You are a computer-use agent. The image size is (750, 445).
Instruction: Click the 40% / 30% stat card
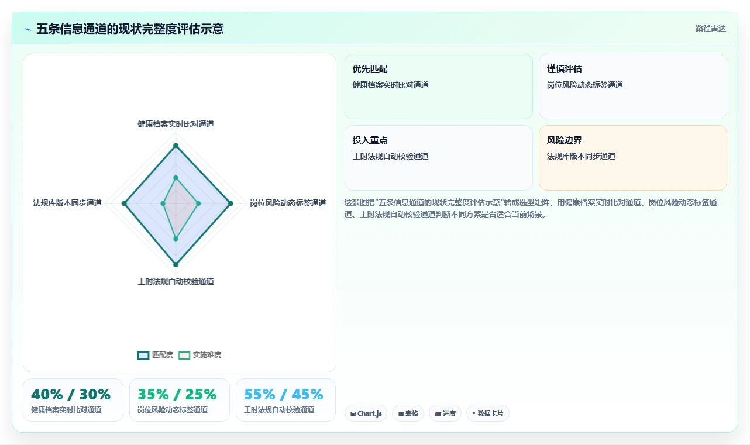tap(73, 400)
